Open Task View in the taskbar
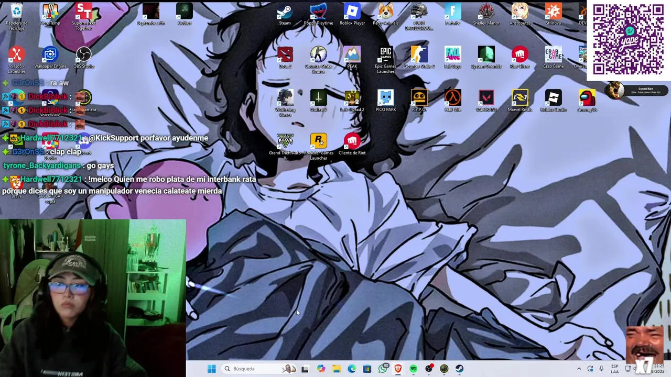671x377 pixels. (x=305, y=369)
